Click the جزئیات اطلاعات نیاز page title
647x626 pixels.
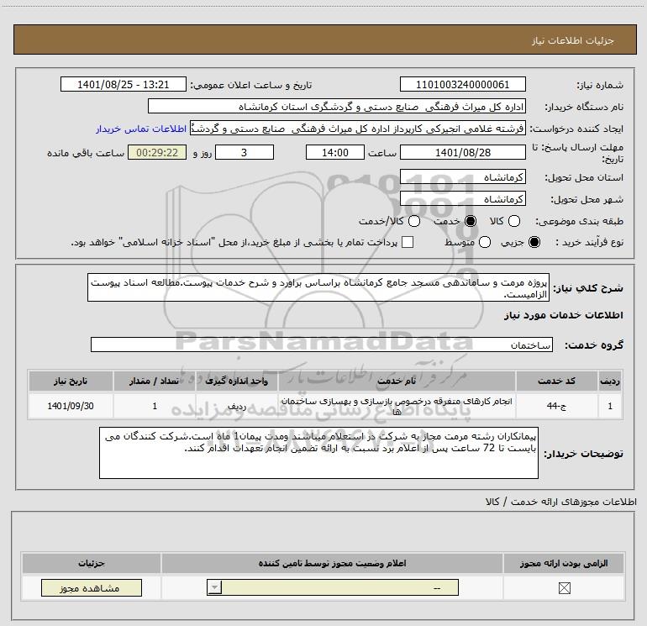pos(573,40)
